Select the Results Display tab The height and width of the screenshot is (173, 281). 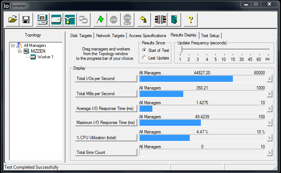[x=184, y=35]
